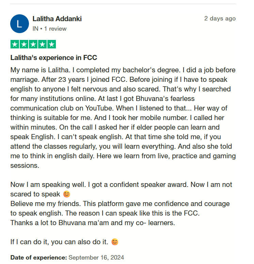Click the third green rating star

(x=33, y=44)
